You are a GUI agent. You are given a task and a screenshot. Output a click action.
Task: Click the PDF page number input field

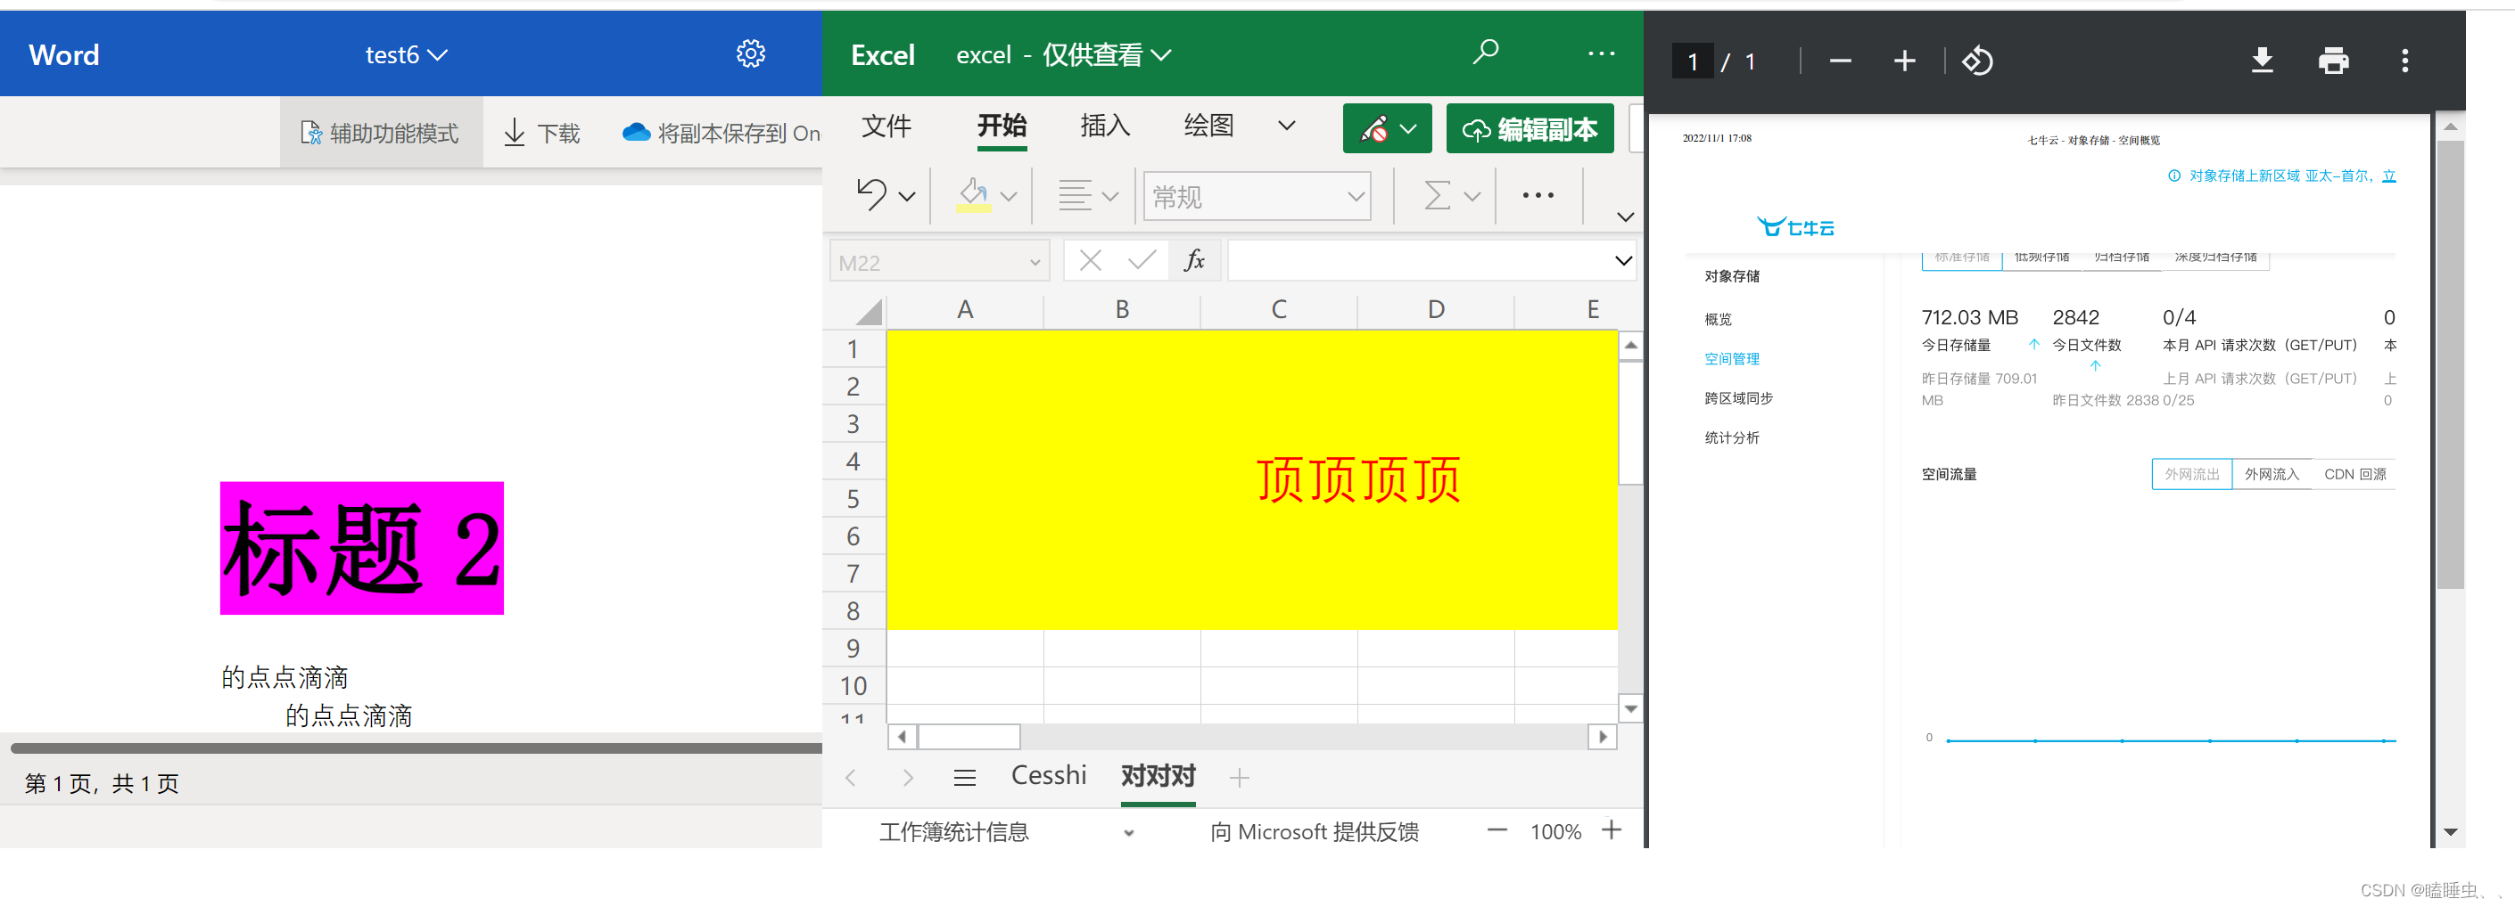[1692, 61]
